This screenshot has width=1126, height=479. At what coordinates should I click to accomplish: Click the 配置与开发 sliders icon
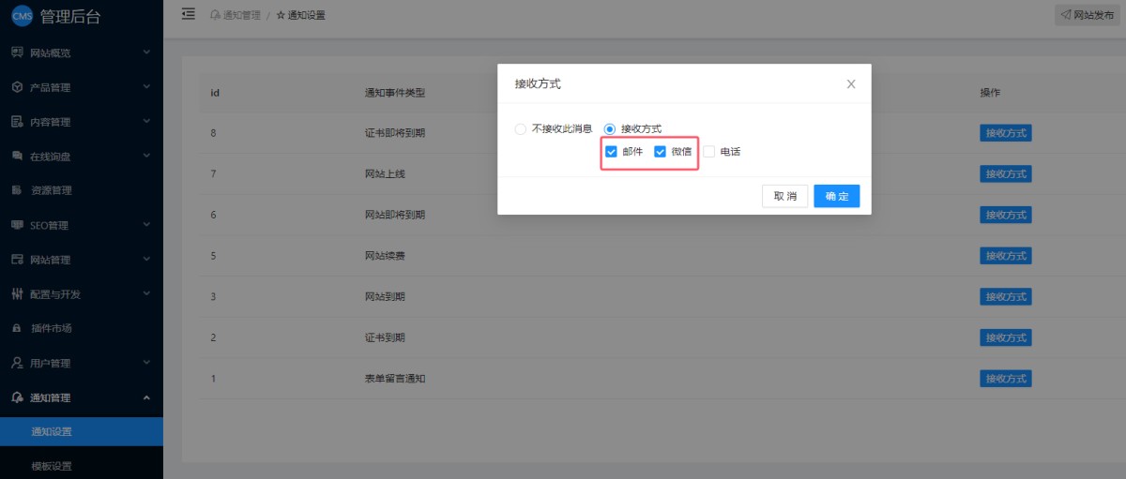tap(17, 294)
